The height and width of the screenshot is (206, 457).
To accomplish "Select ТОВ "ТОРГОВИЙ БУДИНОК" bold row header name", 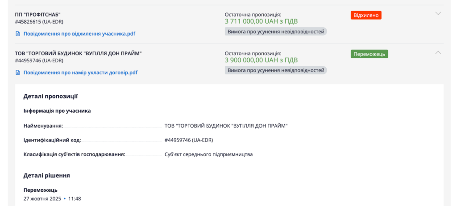I will 78,53.
